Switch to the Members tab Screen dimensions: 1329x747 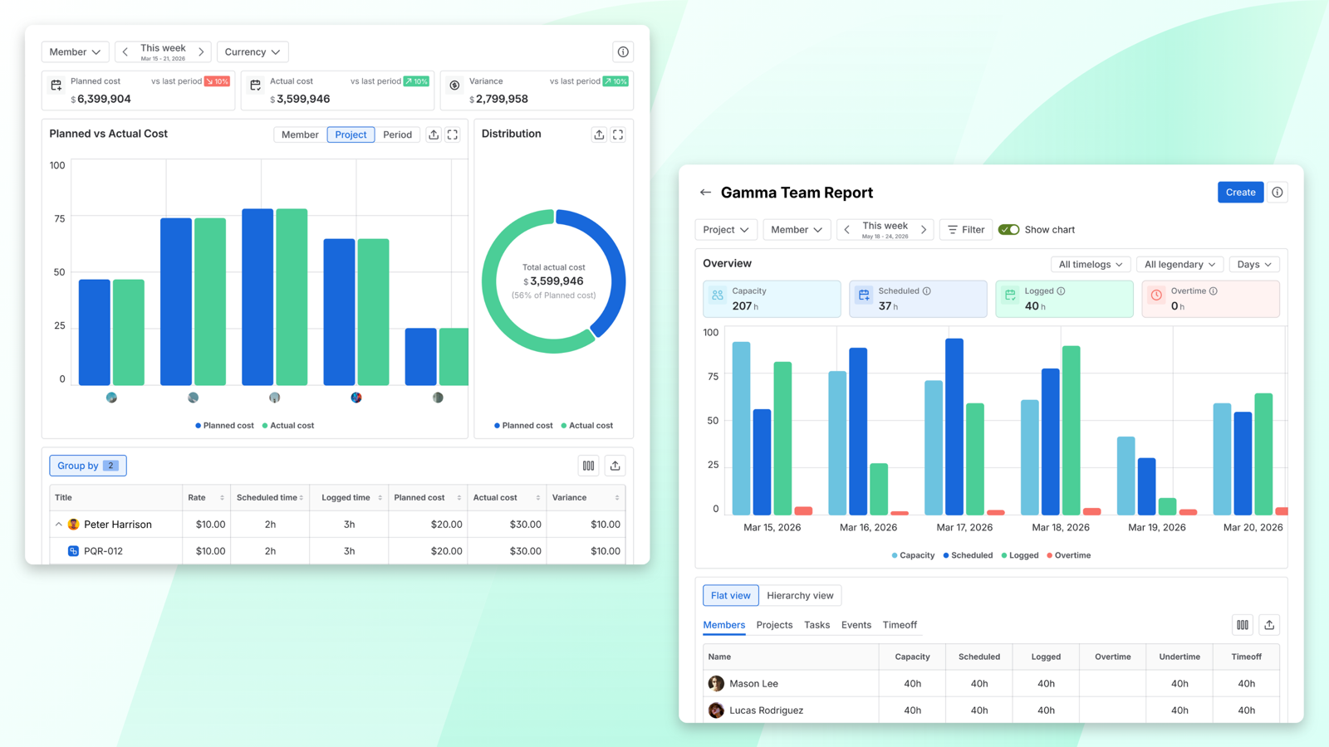[x=724, y=625]
